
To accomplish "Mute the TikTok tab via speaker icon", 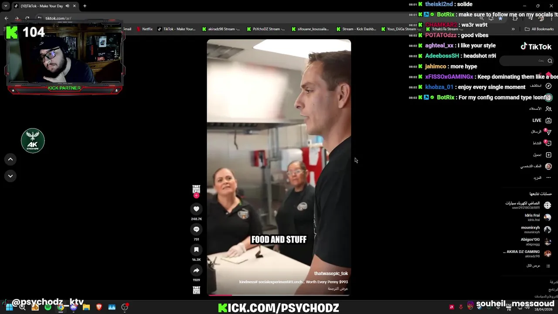I will click(x=67, y=6).
